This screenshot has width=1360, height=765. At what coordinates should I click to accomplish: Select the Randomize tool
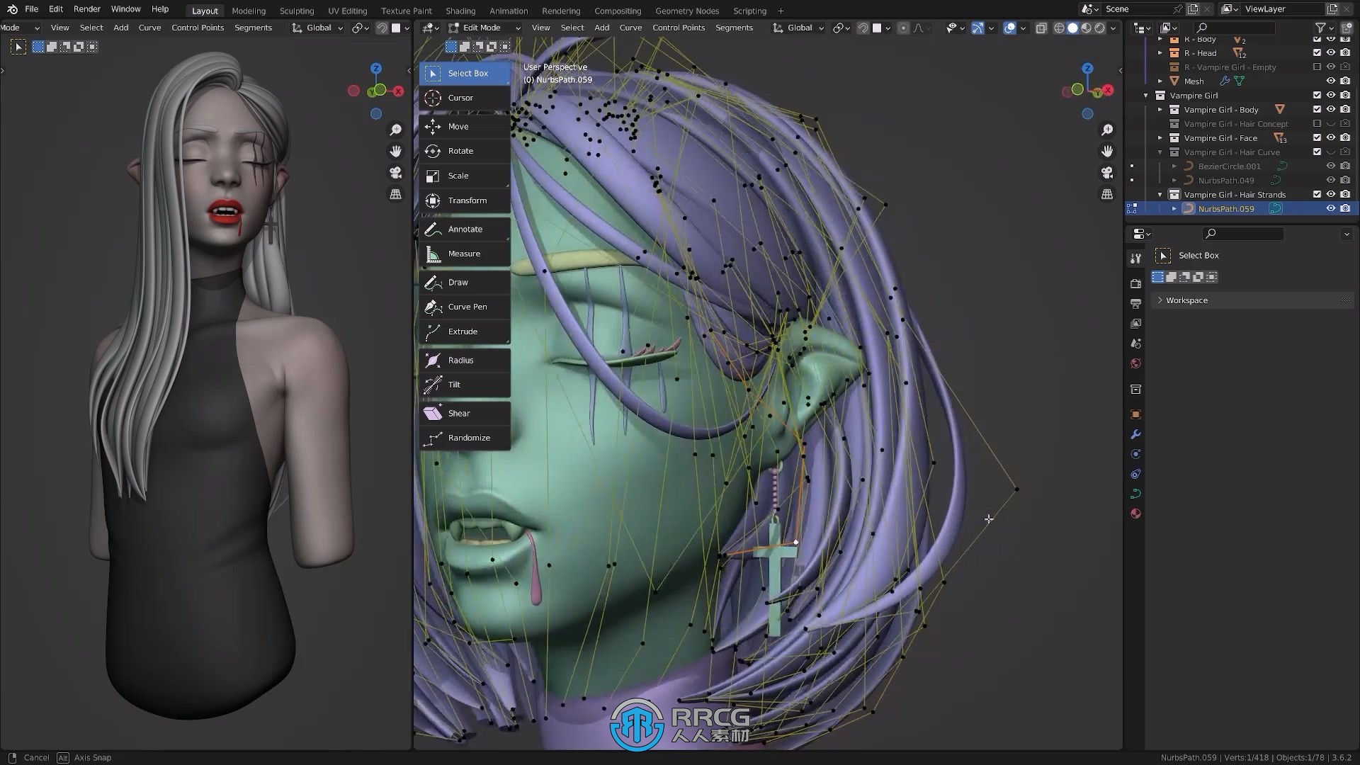coord(469,437)
